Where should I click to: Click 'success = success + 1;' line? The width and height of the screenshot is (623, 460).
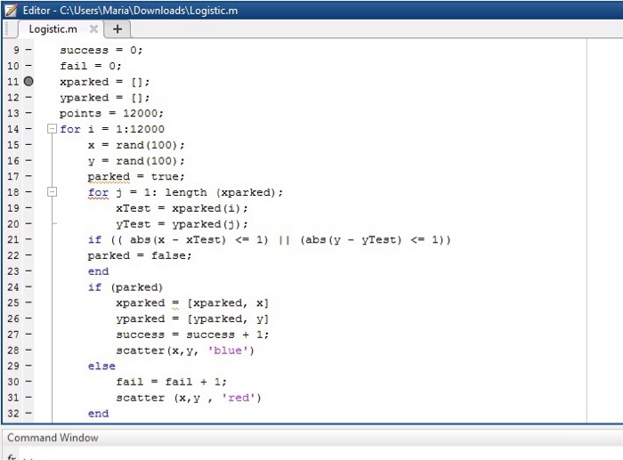(x=192, y=335)
